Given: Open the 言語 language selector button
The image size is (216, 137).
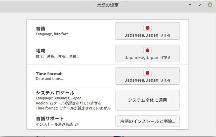Looking at the screenshot, I should (147, 31).
